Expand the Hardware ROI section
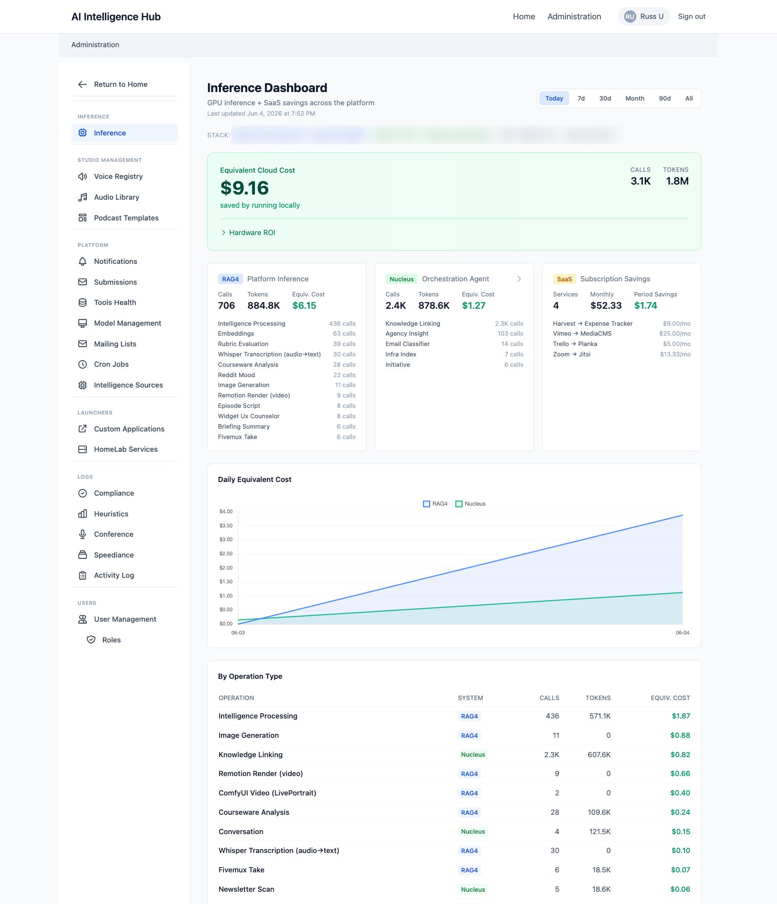Image resolution: width=777 pixels, height=904 pixels. click(x=248, y=233)
